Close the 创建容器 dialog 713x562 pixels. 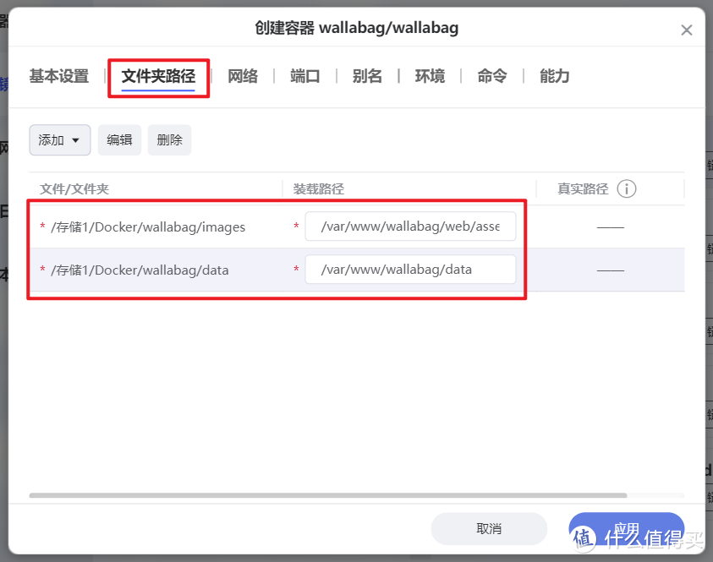(687, 29)
